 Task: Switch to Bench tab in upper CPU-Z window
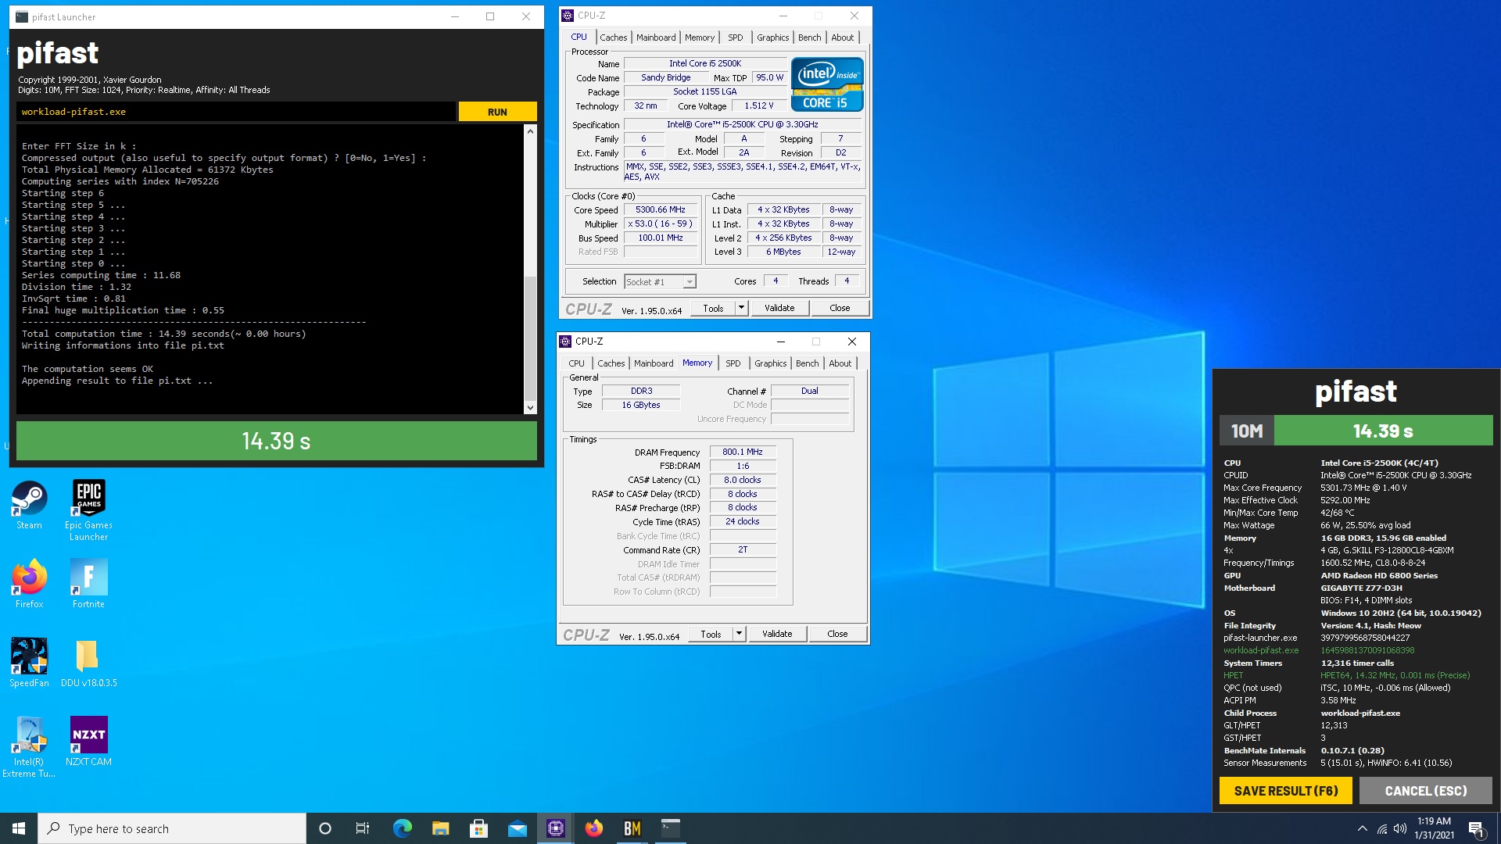(810, 38)
